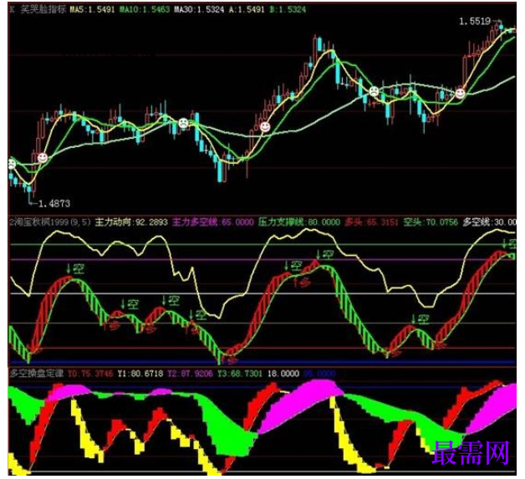Image resolution: width=525 pixels, height=479 pixels.
Task: Select the MA5:1.5491 readout
Action: [x=93, y=9]
